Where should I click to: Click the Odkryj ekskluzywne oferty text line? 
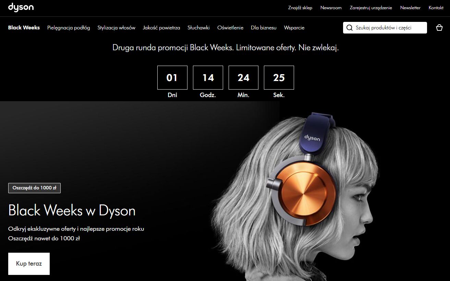pos(76,229)
